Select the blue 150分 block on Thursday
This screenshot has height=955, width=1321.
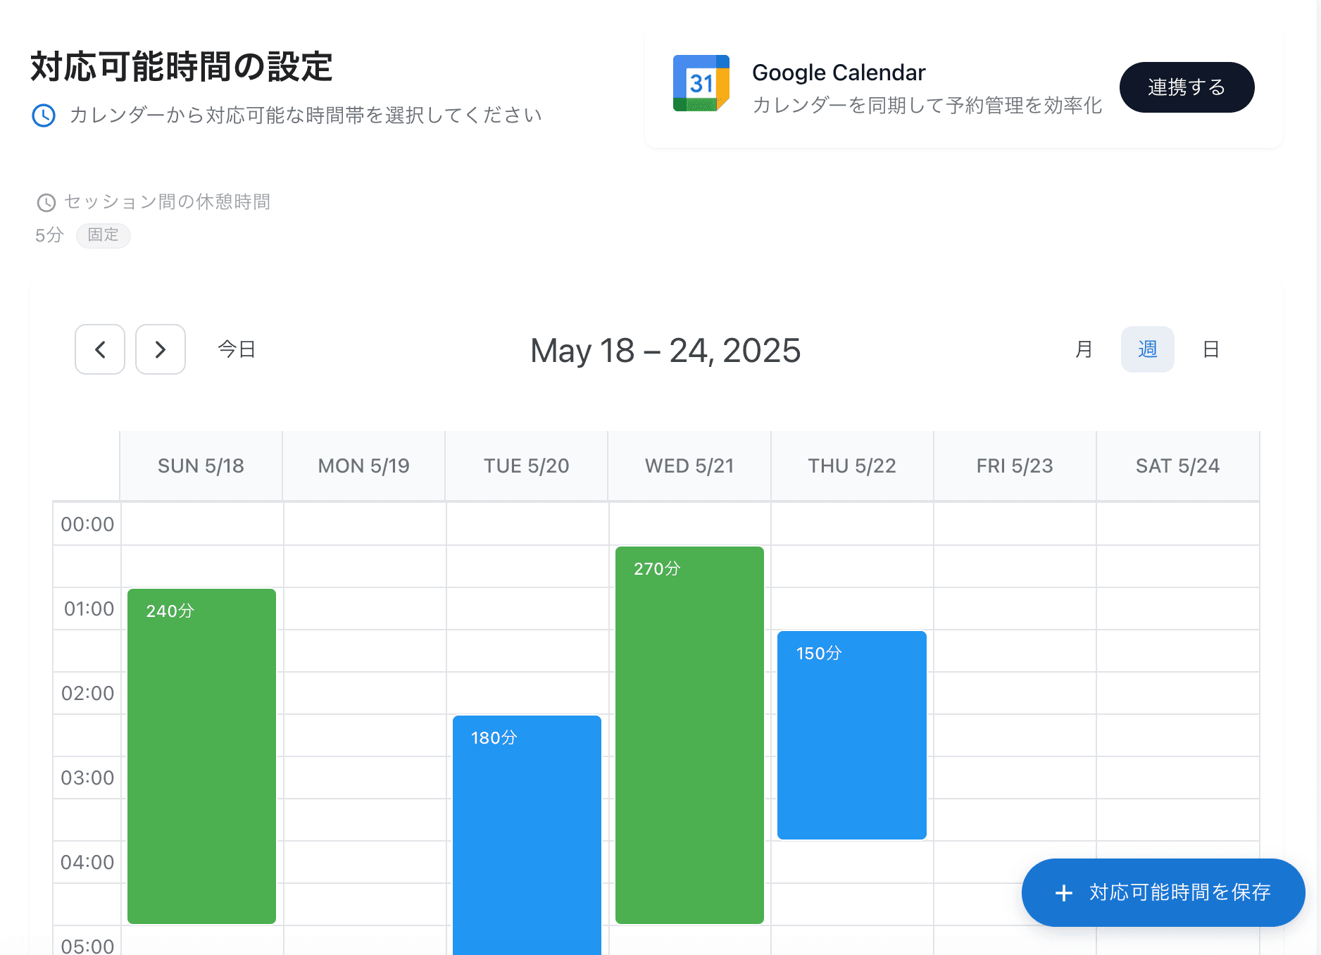click(x=851, y=735)
